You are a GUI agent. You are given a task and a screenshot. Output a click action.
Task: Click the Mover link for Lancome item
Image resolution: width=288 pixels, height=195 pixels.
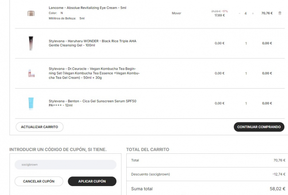[176, 13]
